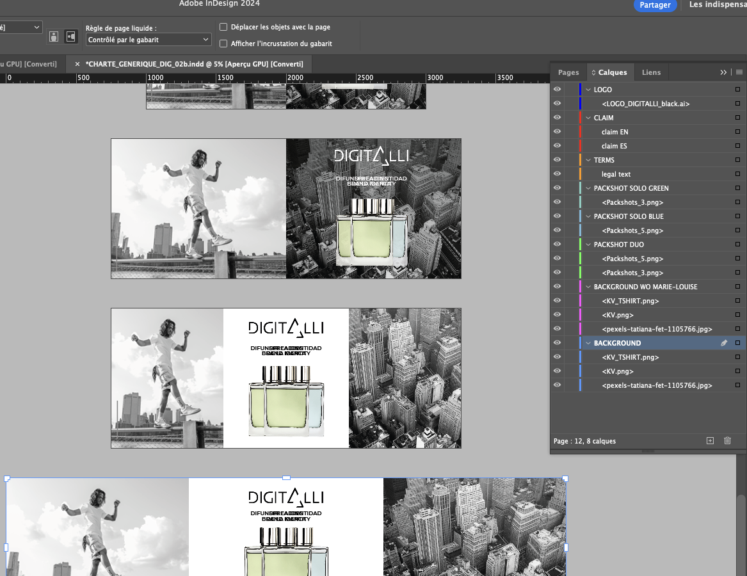Close the CHARTE_GENERIQUE_DIG_02b.indd document tab
This screenshot has height=576, width=747.
coord(77,64)
